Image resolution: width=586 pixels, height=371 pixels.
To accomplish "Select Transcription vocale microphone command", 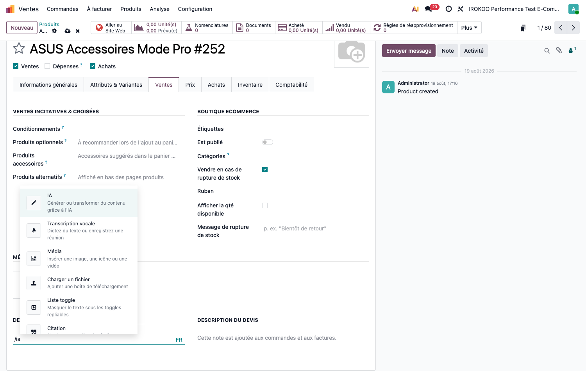I will pos(79,230).
